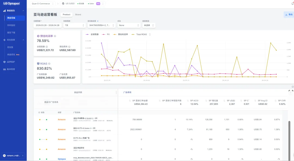Viewport: 294px width, 161px height.
Task: Click the notification bell icon
Action: 292,4
